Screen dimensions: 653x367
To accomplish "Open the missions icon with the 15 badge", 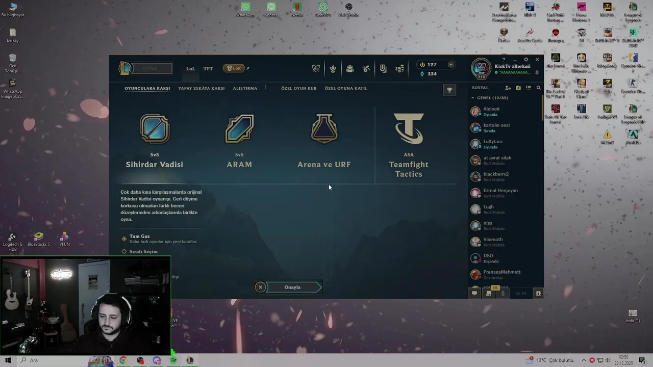I will tap(489, 293).
